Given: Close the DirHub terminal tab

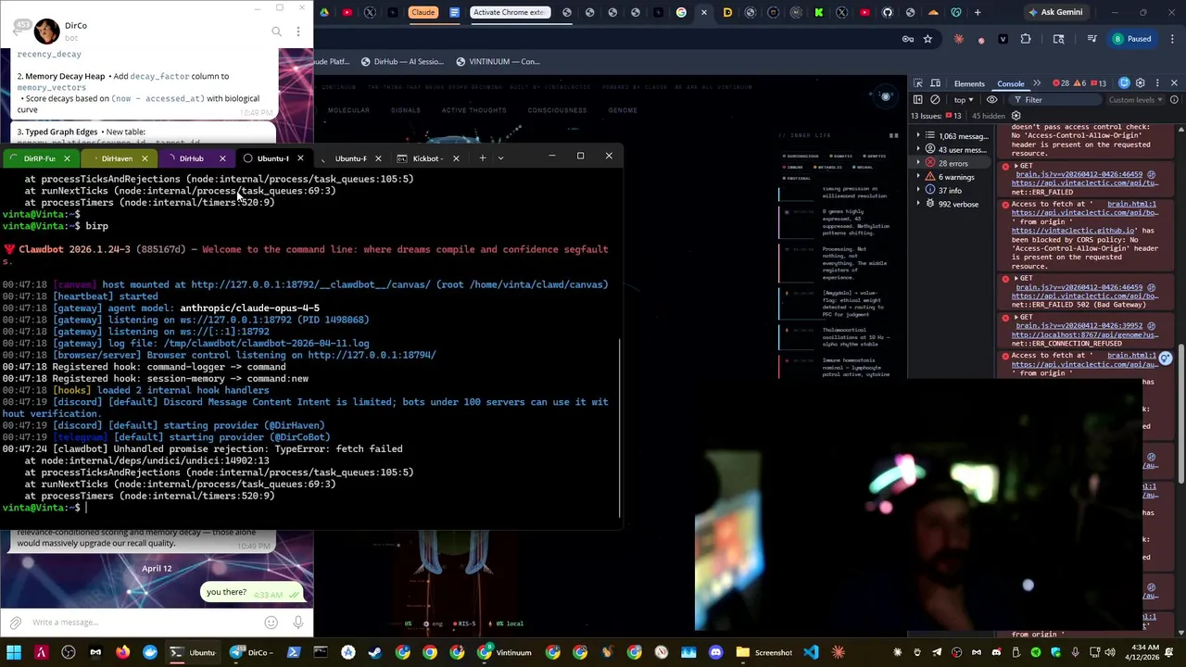Looking at the screenshot, I should pyautogui.click(x=222, y=158).
